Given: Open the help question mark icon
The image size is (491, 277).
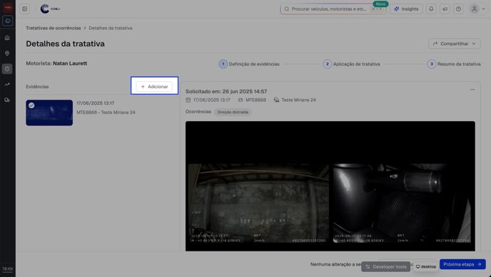Looking at the screenshot, I should coord(458,9).
